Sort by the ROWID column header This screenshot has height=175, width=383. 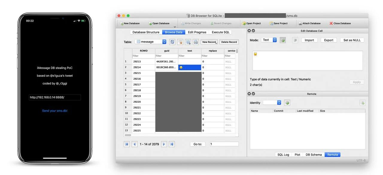tap(144, 51)
